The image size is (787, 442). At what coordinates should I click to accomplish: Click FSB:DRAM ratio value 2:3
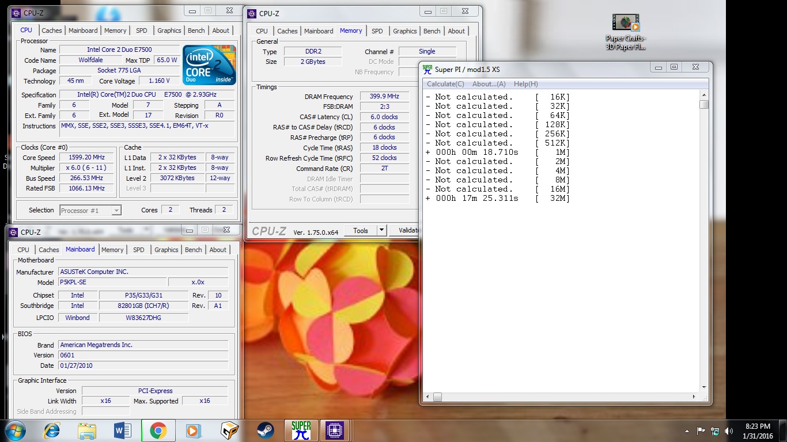click(x=384, y=106)
